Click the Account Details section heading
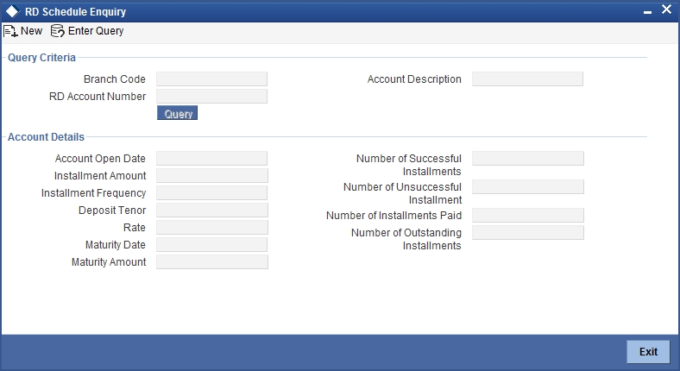Screen dimensions: 680x371 [x=46, y=137]
